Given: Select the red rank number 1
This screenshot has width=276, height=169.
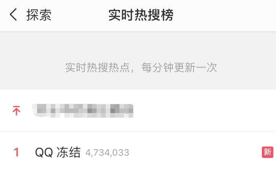Looking at the screenshot, I should 16,152.
